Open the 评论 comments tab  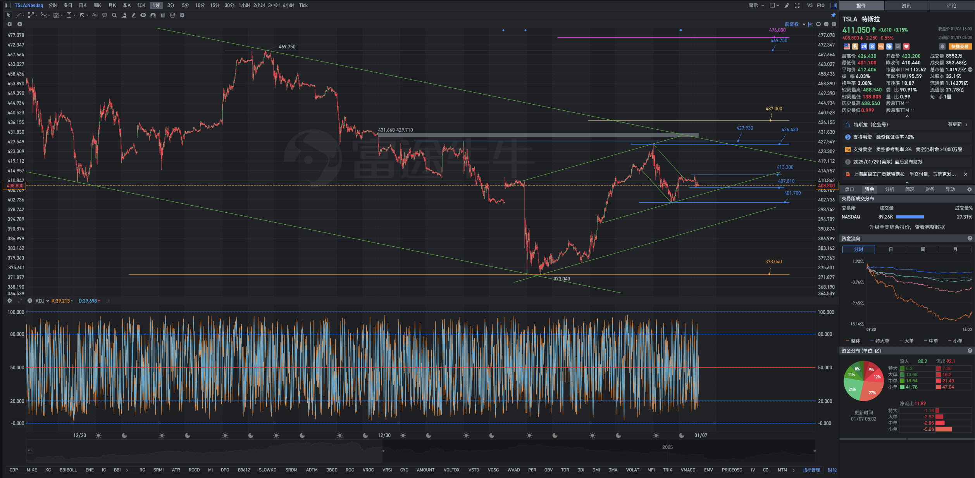pyautogui.click(x=952, y=5)
